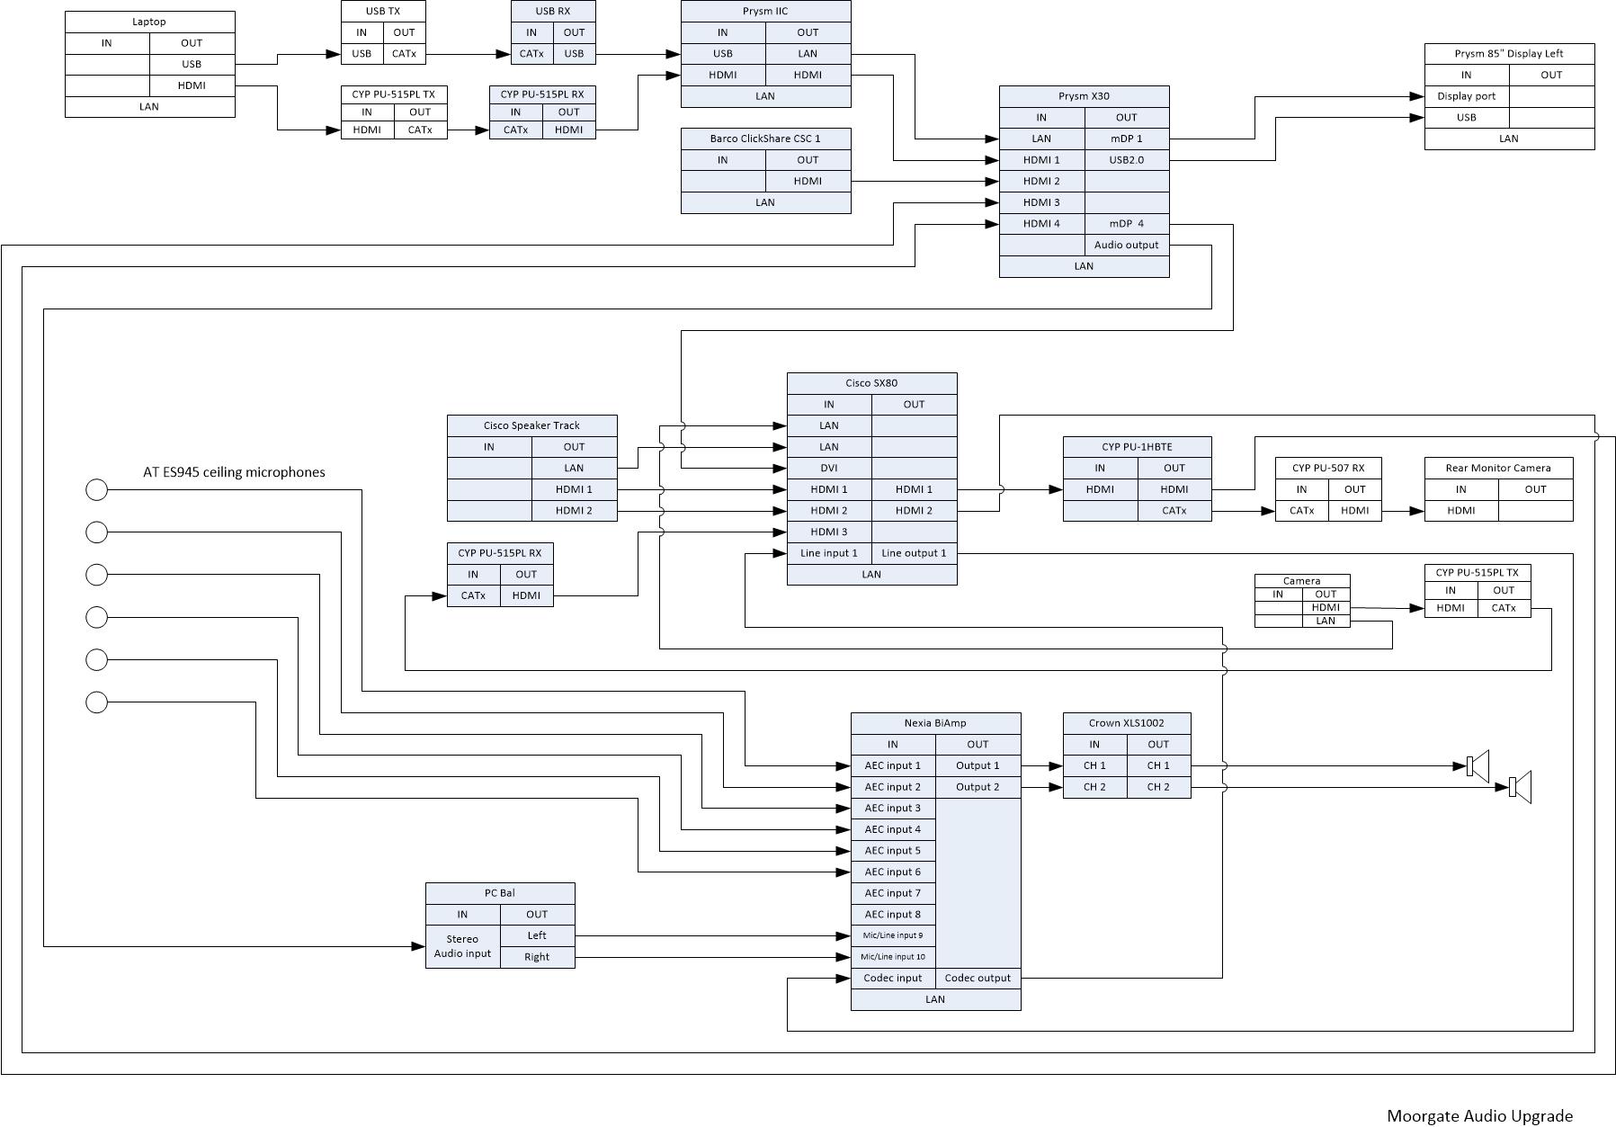The image size is (1616, 1127).
Task: Select microphone circle wired to AEC input 6
Action: click(96, 702)
